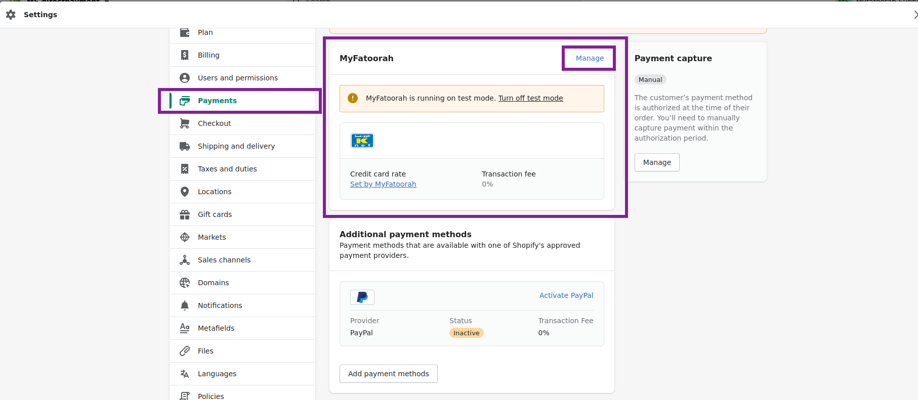Turn off MyFatoorah test mode

(x=530, y=98)
